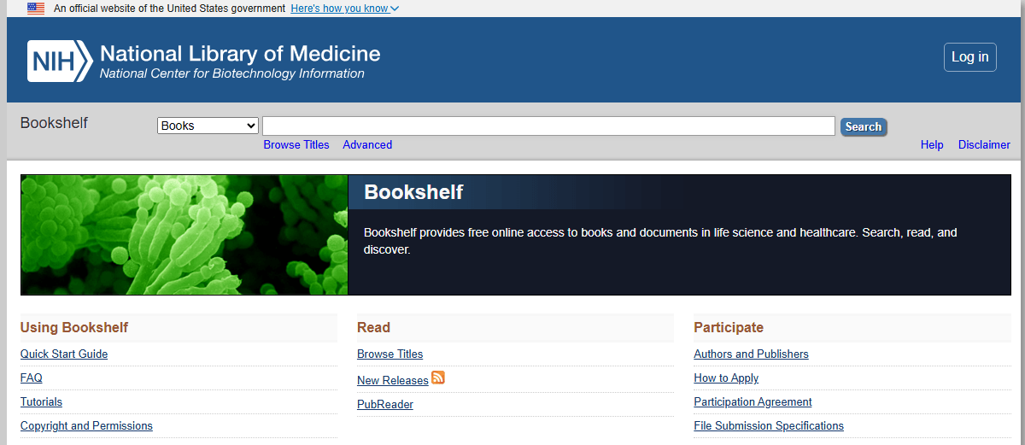Open Browse Titles under search box
This screenshot has width=1025, height=445.
pyautogui.click(x=296, y=145)
